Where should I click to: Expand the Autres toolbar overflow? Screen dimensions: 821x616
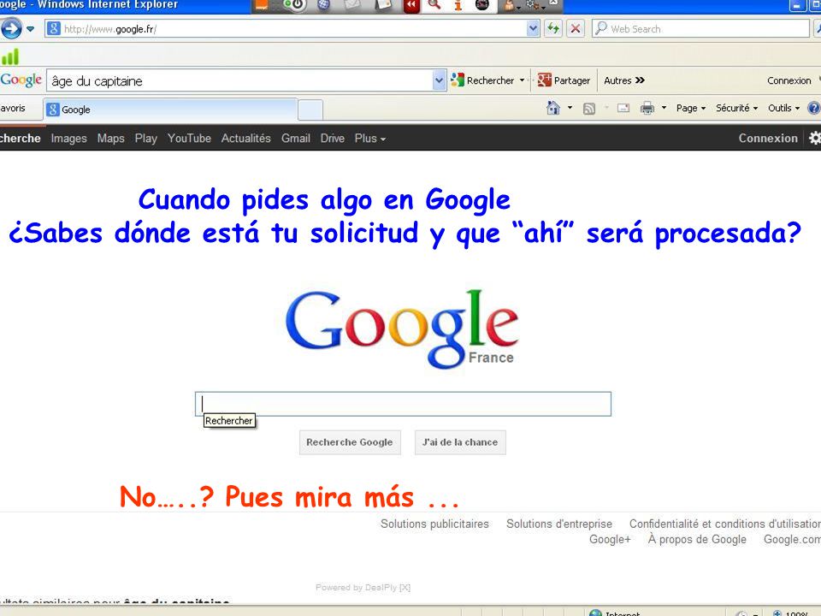[624, 80]
